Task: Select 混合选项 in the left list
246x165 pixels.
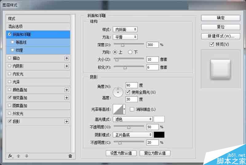Action: [38, 26]
